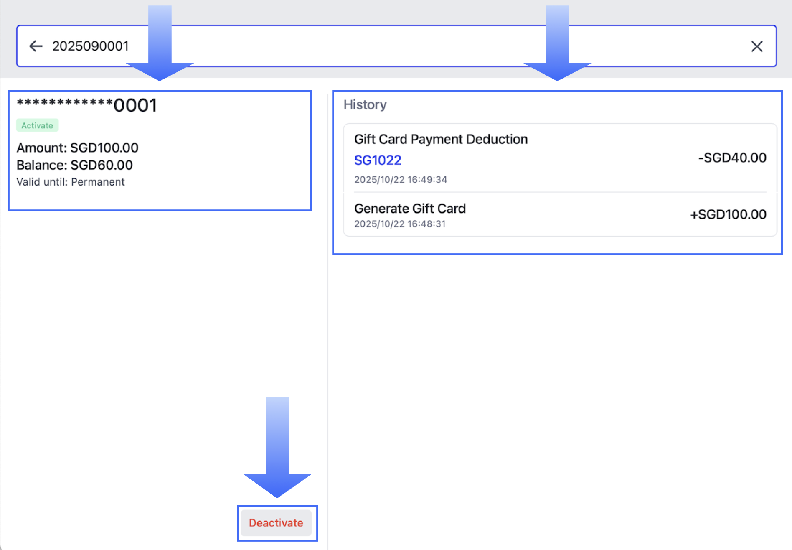Select masked card number ending 0001
This screenshot has width=792, height=550.
[x=87, y=105]
